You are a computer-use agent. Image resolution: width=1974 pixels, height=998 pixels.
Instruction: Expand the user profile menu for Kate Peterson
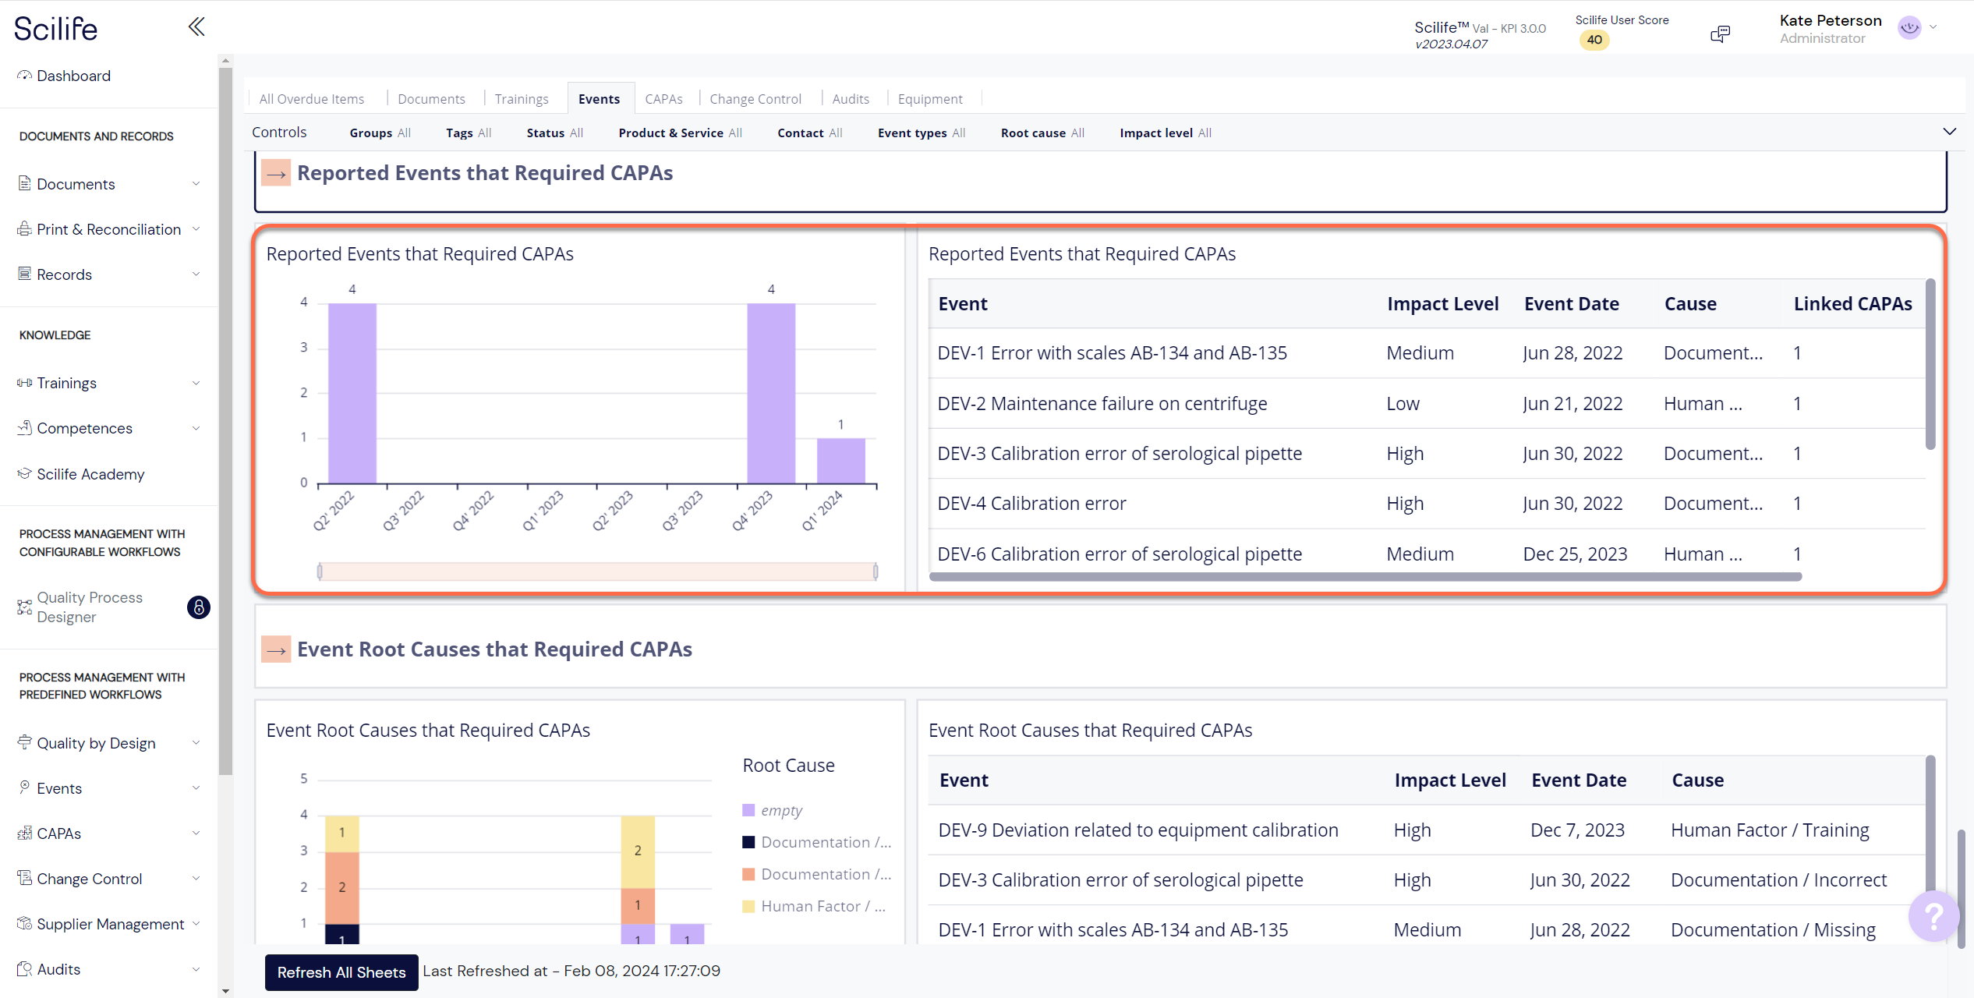1931,27
